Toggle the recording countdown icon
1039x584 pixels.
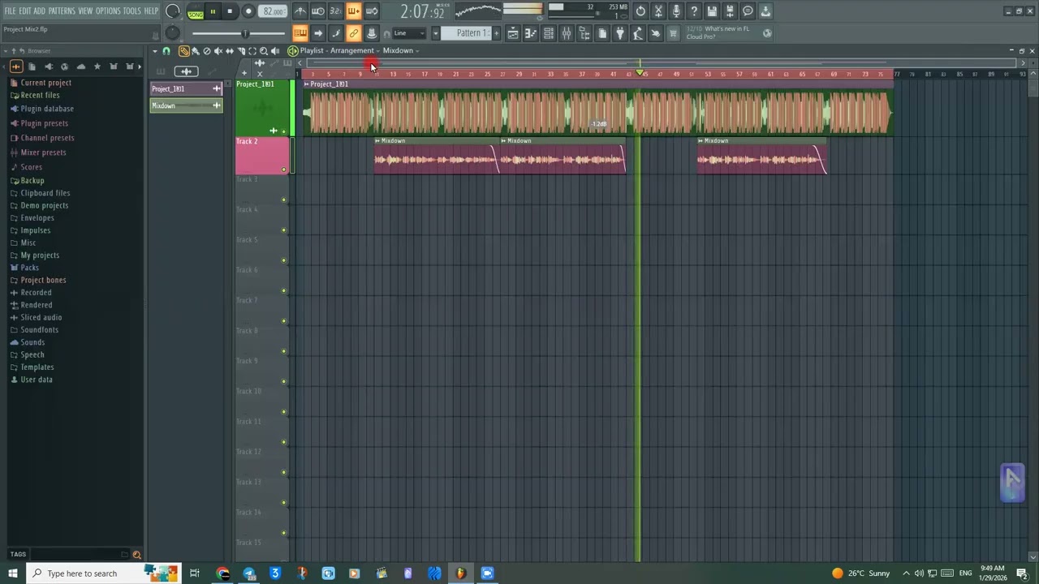336,11
